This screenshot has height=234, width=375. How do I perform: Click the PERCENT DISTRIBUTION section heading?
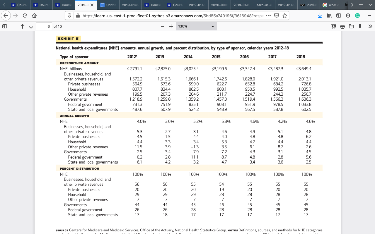(79, 168)
